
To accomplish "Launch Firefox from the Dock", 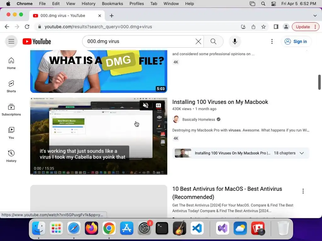I will tap(92, 228).
